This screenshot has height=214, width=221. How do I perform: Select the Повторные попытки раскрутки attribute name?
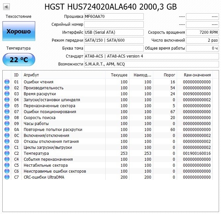coord(53,129)
